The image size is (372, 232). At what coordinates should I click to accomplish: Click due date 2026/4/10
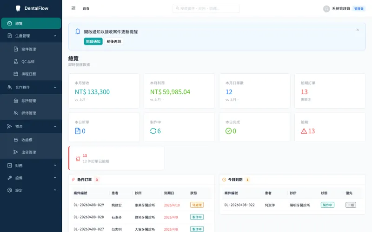coord(172,205)
